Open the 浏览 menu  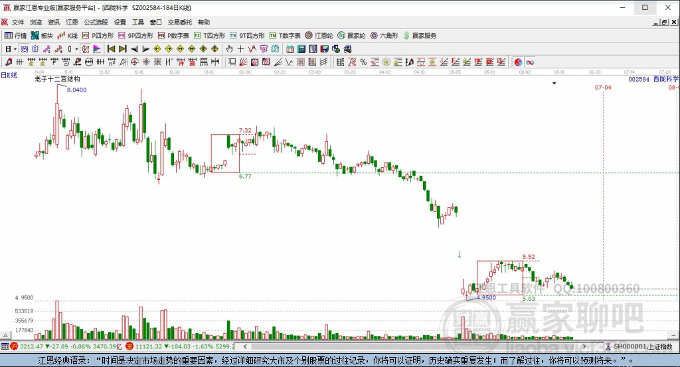click(x=36, y=22)
